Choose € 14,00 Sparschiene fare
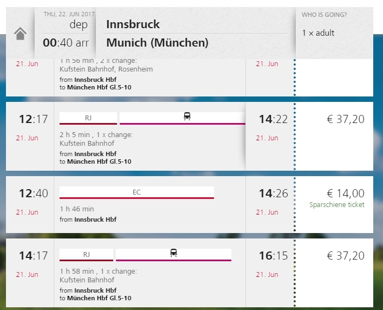The height and width of the screenshot is (310, 383). pos(346,193)
